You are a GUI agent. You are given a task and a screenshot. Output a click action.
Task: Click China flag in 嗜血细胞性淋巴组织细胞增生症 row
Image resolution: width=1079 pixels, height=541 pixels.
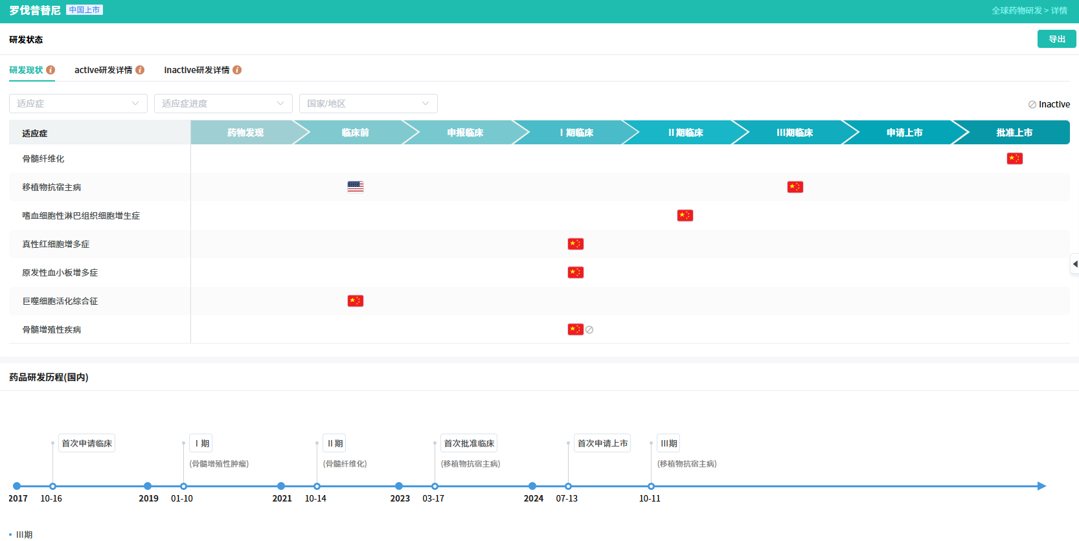685,215
